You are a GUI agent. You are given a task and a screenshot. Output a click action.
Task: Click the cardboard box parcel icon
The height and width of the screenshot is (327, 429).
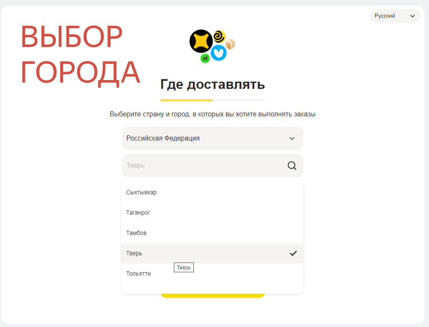pos(231,44)
